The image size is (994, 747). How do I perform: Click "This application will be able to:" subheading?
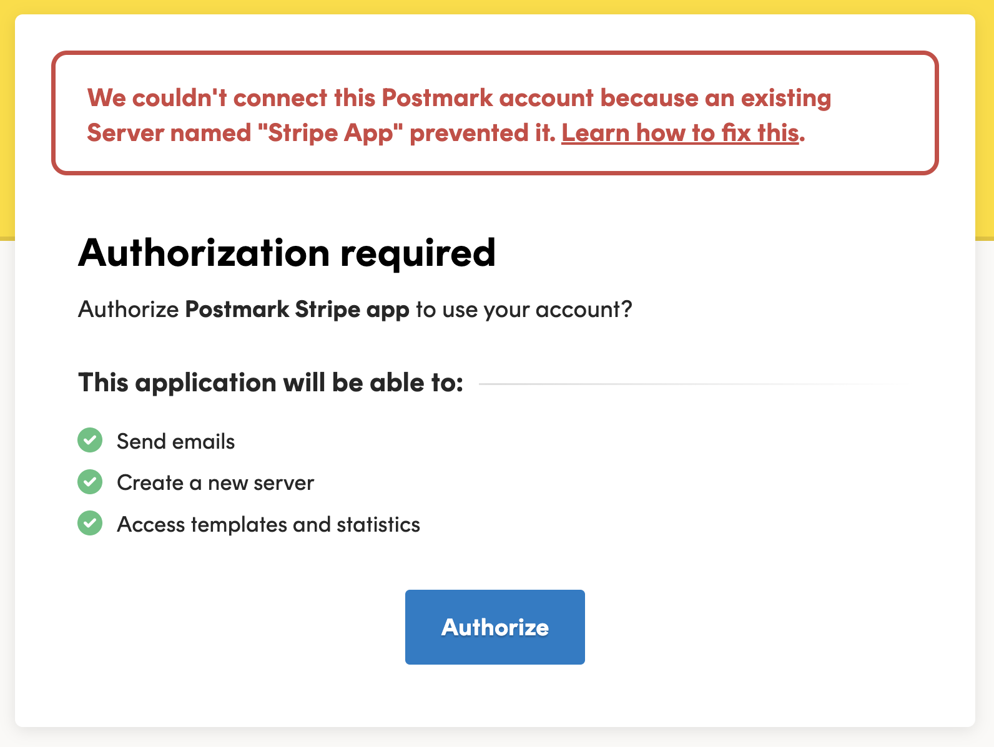[271, 383]
